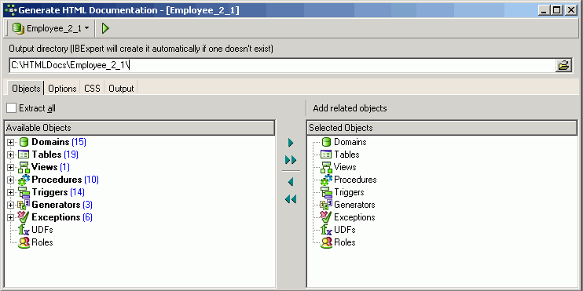Select Views icon in Available Objects
583x291 pixels.
[24, 167]
